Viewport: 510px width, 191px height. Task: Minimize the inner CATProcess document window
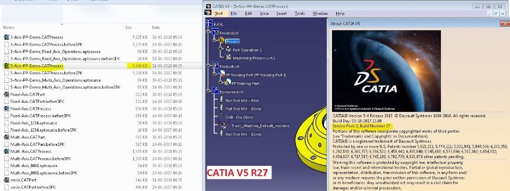tap(490, 14)
